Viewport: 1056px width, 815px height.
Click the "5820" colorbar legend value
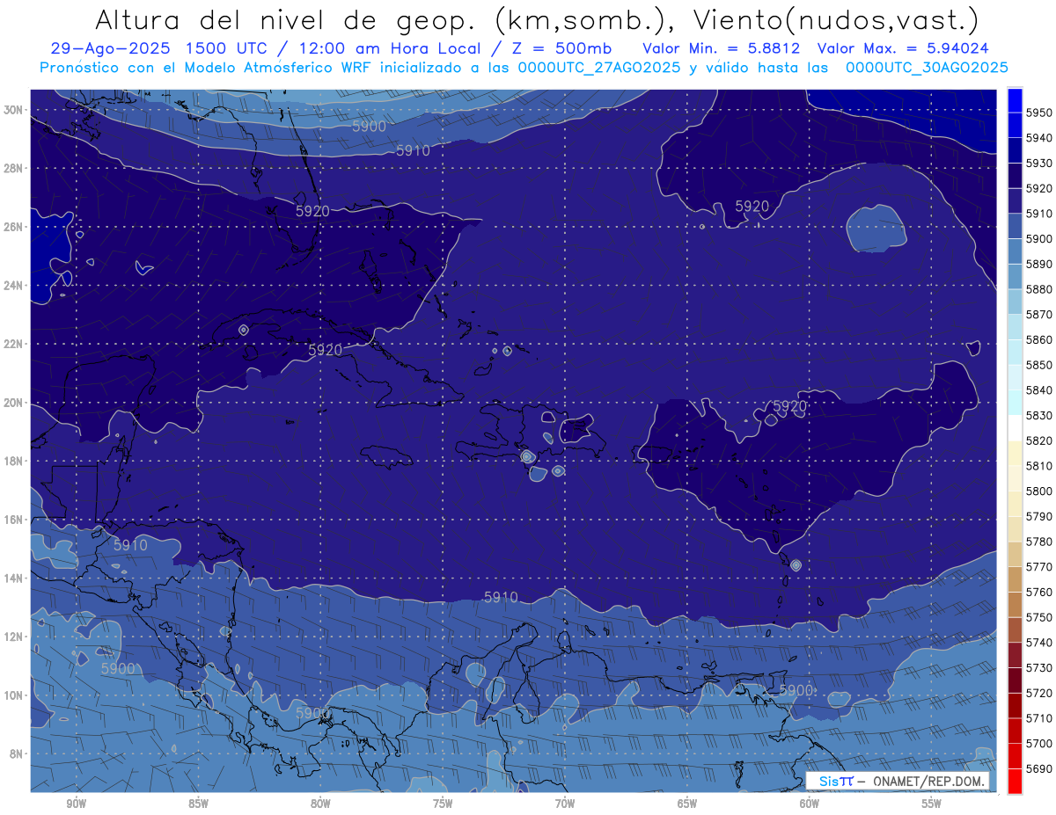pyautogui.click(x=1038, y=440)
